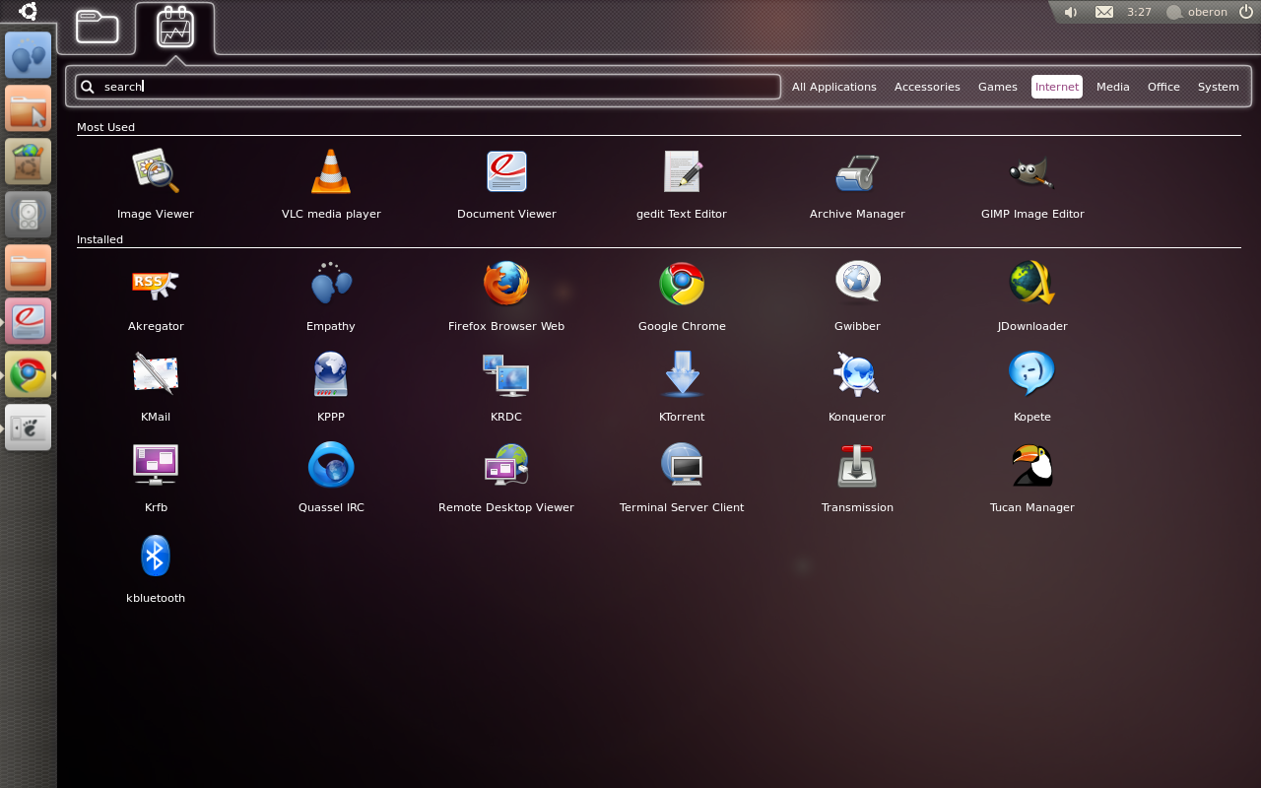Viewport: 1261px width, 788px height.
Task: Open kbluetooth application
Action: (x=156, y=558)
